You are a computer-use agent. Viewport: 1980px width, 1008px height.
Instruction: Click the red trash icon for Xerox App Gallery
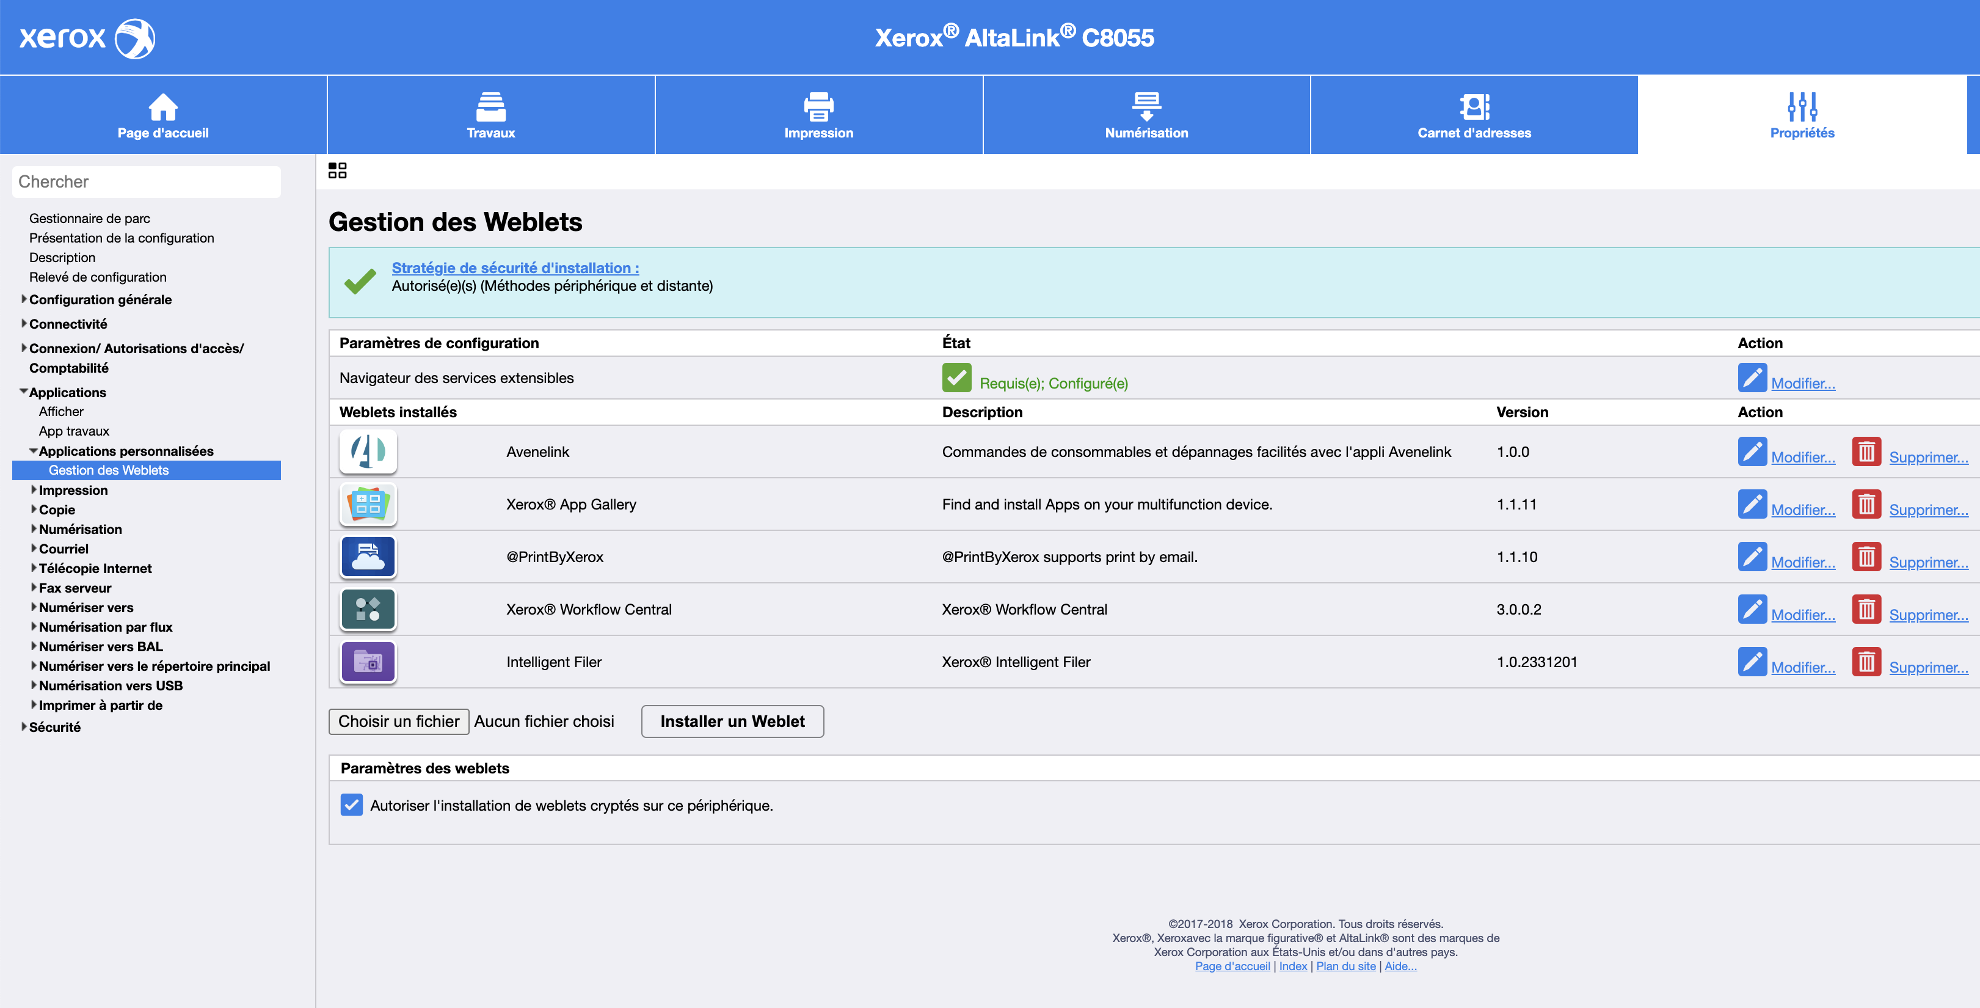tap(1866, 503)
